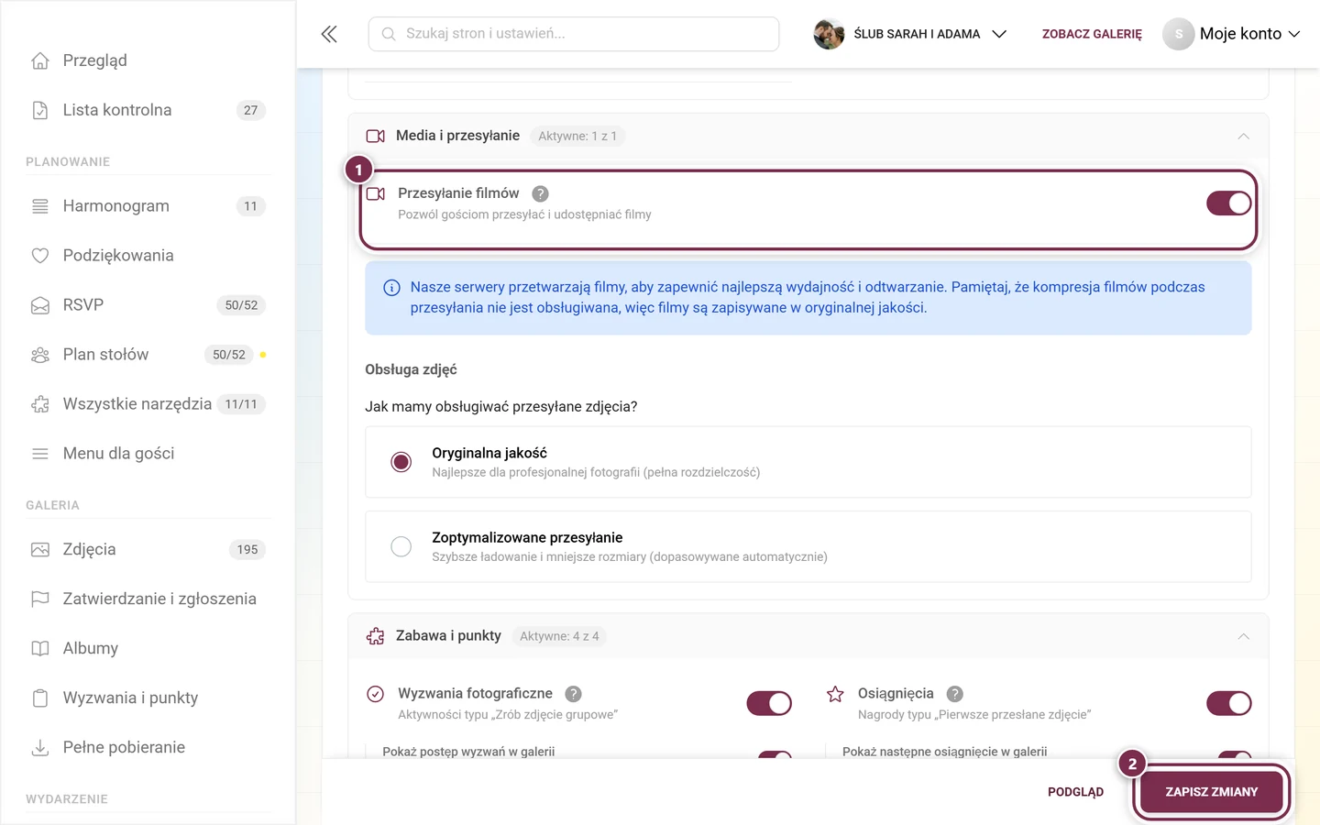Collapse the Media i przesyłanie section
1320x825 pixels.
click(1244, 137)
